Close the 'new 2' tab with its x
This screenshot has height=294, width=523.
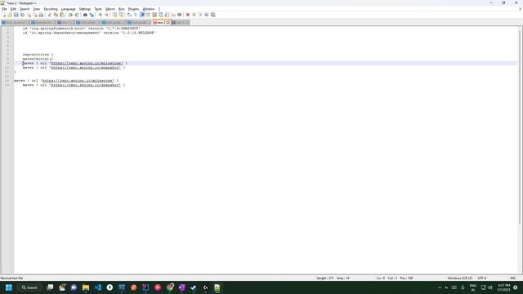click(168, 23)
